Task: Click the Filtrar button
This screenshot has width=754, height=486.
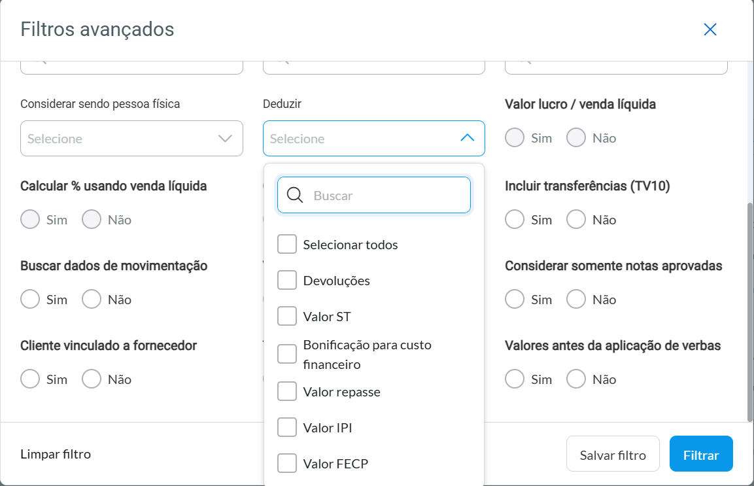Action: (x=701, y=453)
